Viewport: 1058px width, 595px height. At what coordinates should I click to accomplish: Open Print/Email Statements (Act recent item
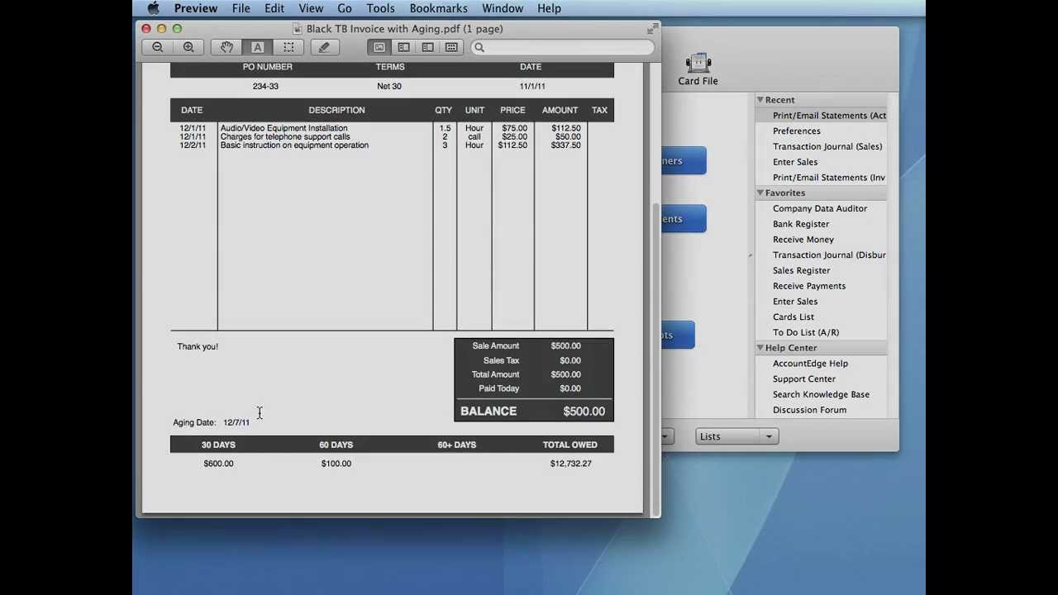pos(829,116)
